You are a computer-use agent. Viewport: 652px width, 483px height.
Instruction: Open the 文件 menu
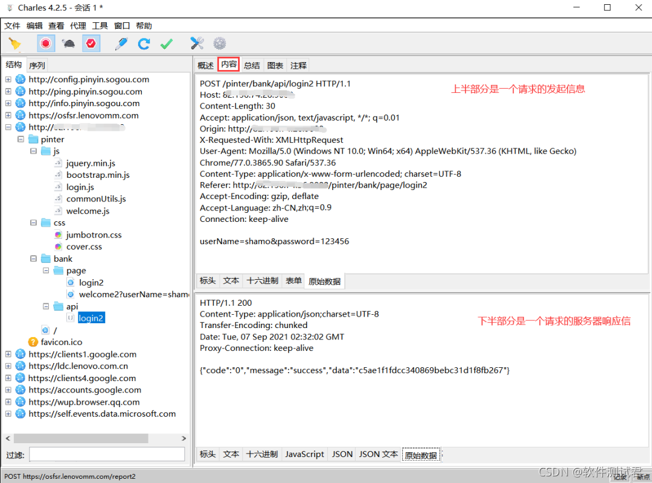[12, 26]
